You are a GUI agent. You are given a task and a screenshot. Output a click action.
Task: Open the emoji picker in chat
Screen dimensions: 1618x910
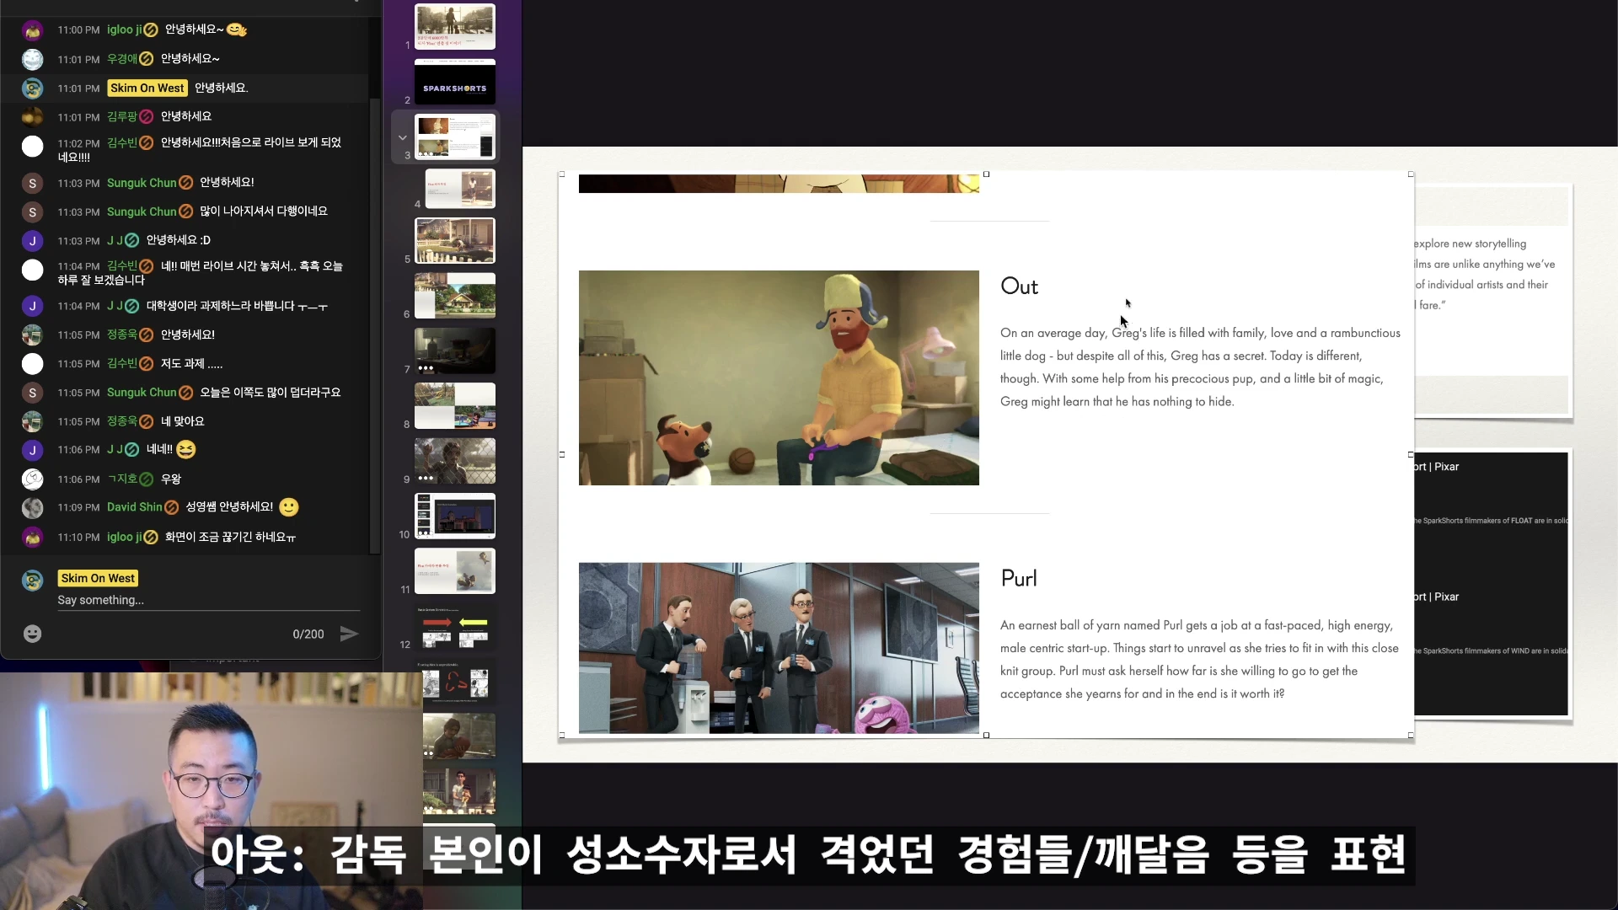pyautogui.click(x=32, y=634)
